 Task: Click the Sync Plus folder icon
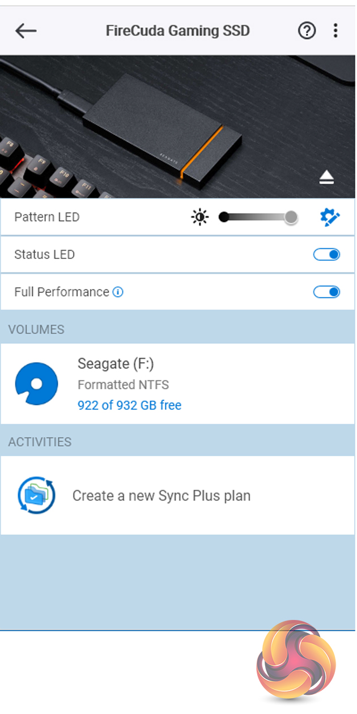[x=36, y=495]
